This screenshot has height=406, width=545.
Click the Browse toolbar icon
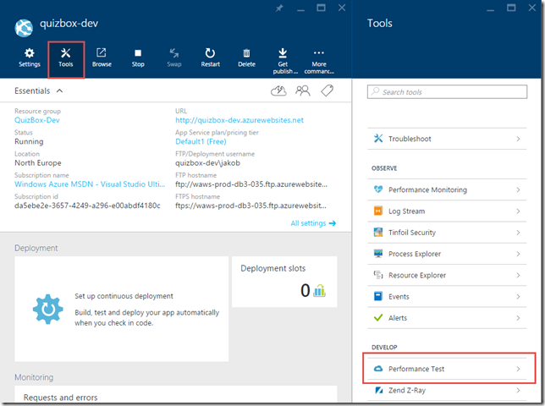(x=102, y=52)
